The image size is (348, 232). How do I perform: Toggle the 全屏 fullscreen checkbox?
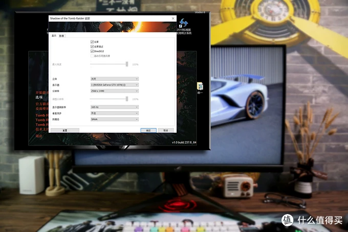coord(92,41)
